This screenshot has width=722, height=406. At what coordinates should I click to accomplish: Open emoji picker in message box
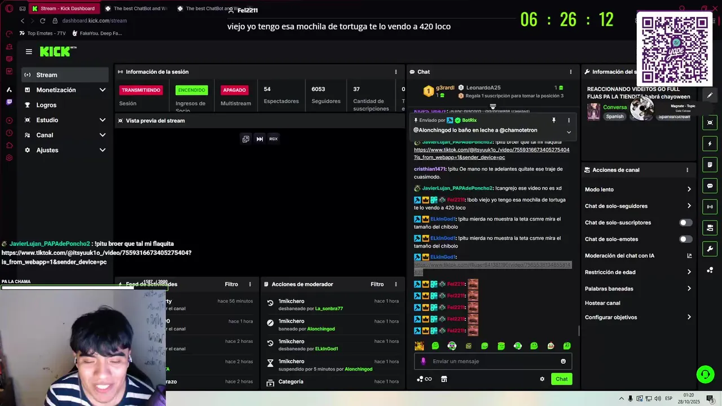click(x=563, y=361)
